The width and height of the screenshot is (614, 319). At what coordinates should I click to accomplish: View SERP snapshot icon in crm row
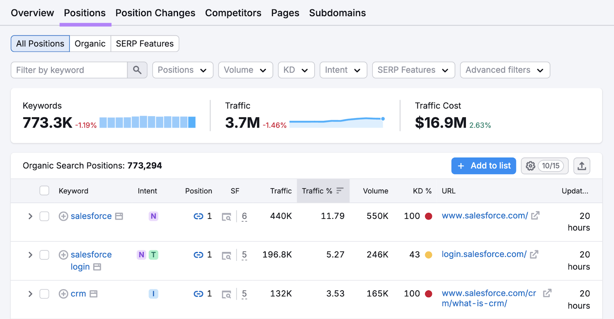[226, 294]
